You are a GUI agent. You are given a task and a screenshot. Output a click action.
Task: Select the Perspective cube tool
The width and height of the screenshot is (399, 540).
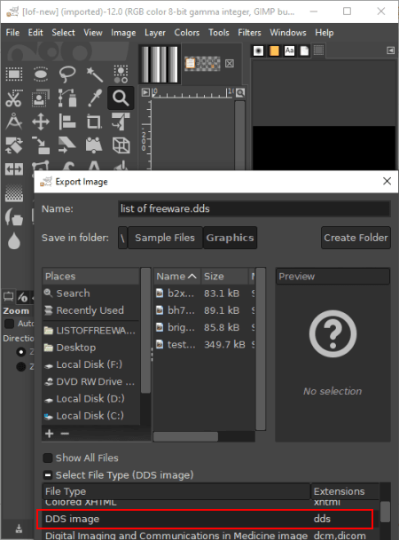tap(121, 145)
